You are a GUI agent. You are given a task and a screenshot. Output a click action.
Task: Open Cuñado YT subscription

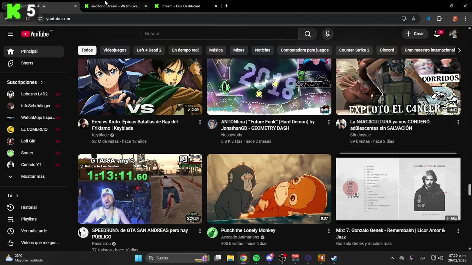34,165
